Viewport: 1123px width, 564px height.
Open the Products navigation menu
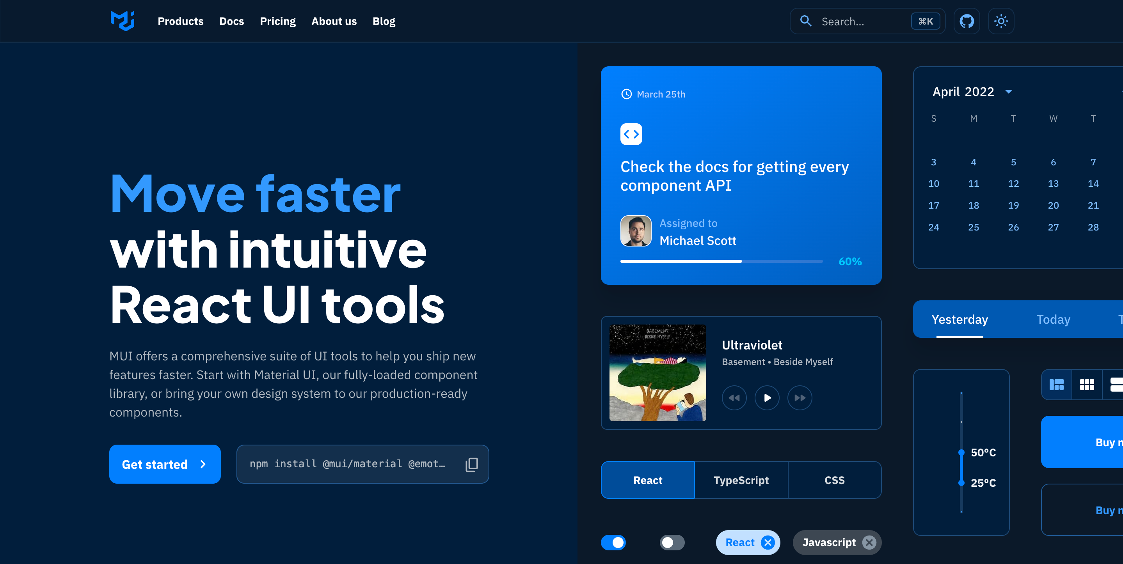tap(181, 21)
